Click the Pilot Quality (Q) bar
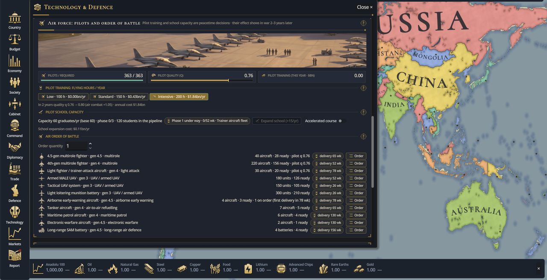 point(202,80)
